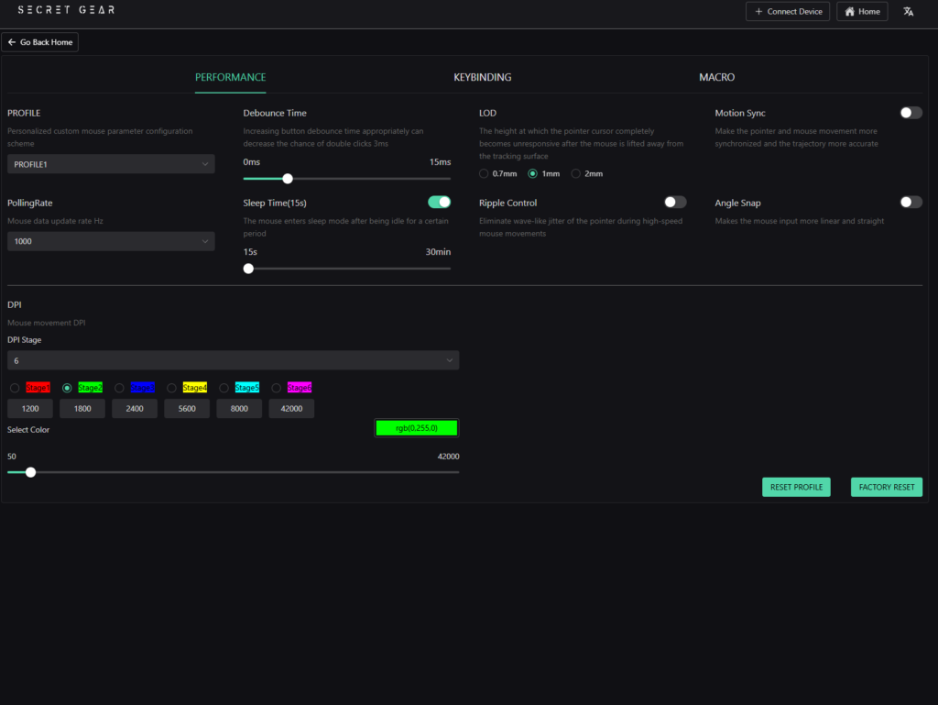The height and width of the screenshot is (705, 938).
Task: Click the green rgb(0,255,0) color swatch
Action: [x=416, y=428]
